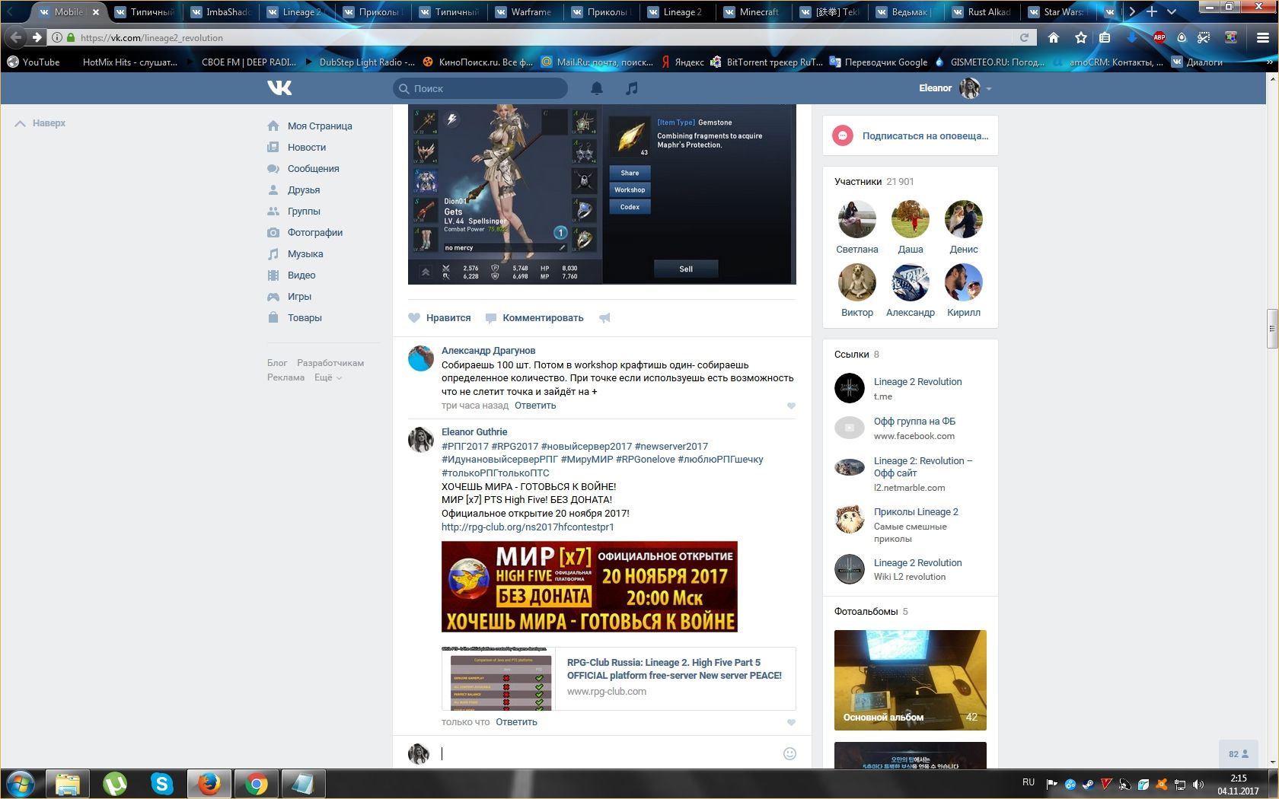Switch to the Warframe tab
This screenshot has height=799, width=1279.
coord(525,11)
